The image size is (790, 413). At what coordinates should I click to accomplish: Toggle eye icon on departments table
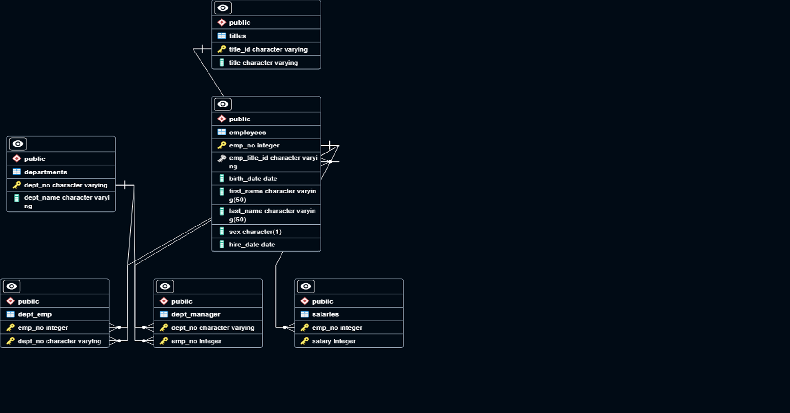coord(18,144)
